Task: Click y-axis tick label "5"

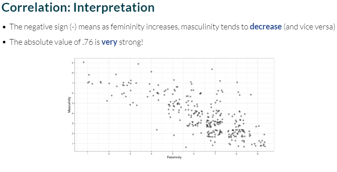Action: [73, 103]
